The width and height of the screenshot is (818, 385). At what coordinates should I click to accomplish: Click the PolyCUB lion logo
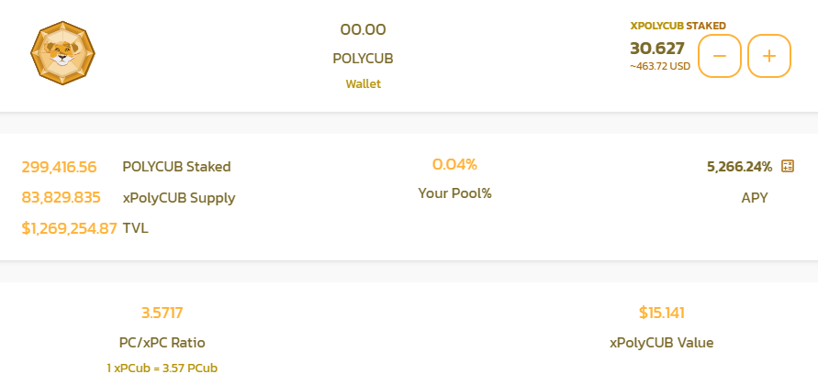[62, 53]
